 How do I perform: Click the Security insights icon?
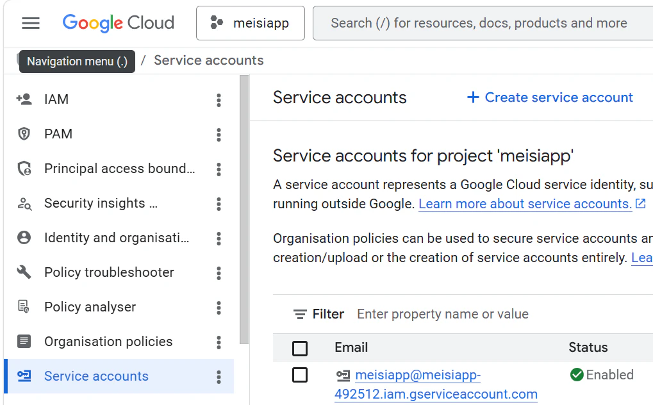pyautogui.click(x=24, y=204)
